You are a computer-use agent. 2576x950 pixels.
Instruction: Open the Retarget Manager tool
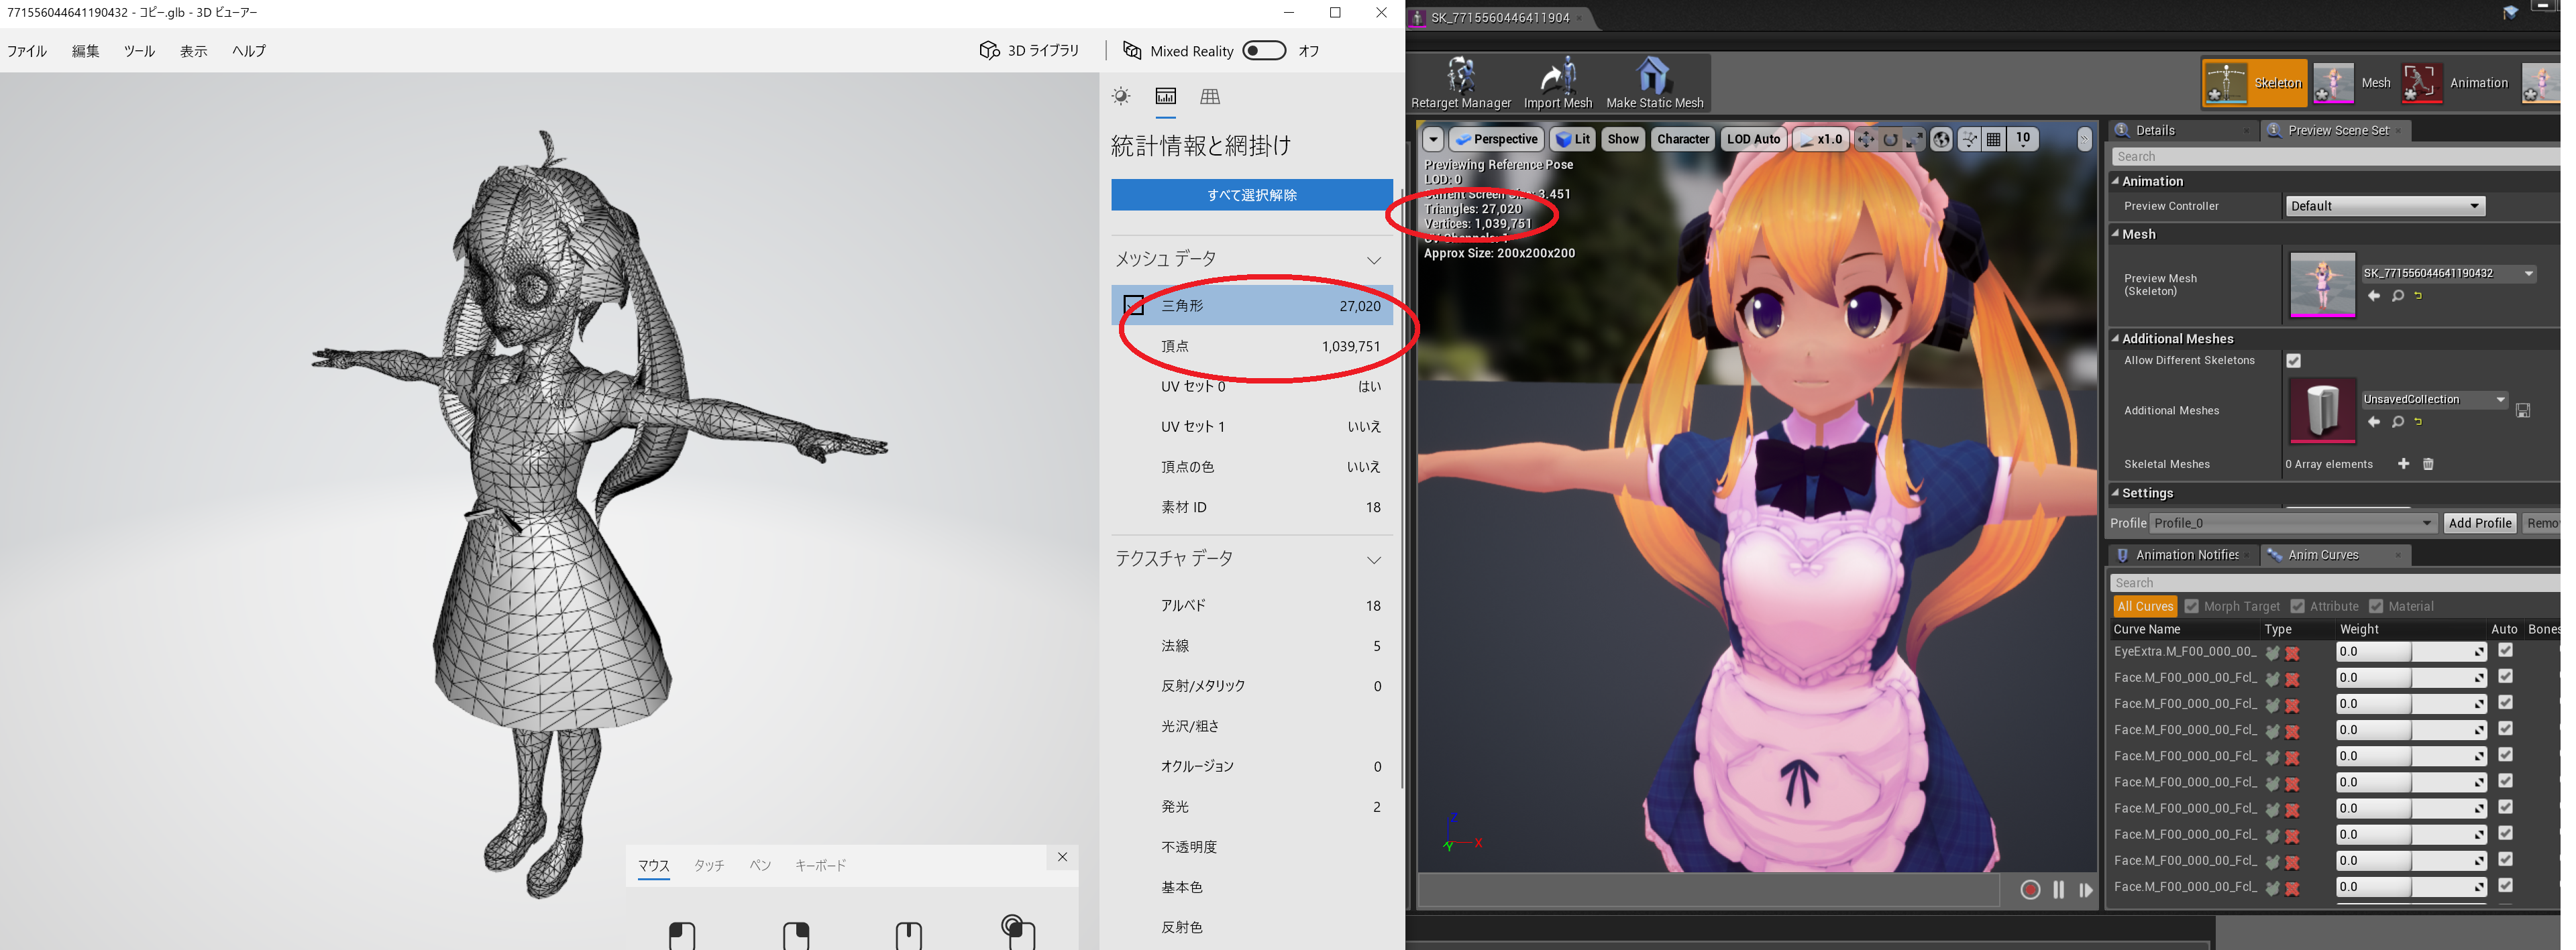point(1460,82)
